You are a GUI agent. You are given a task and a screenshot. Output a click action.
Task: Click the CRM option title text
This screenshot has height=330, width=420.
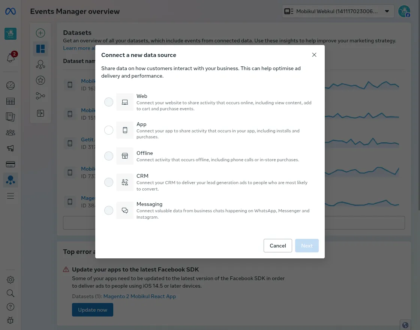tap(142, 176)
